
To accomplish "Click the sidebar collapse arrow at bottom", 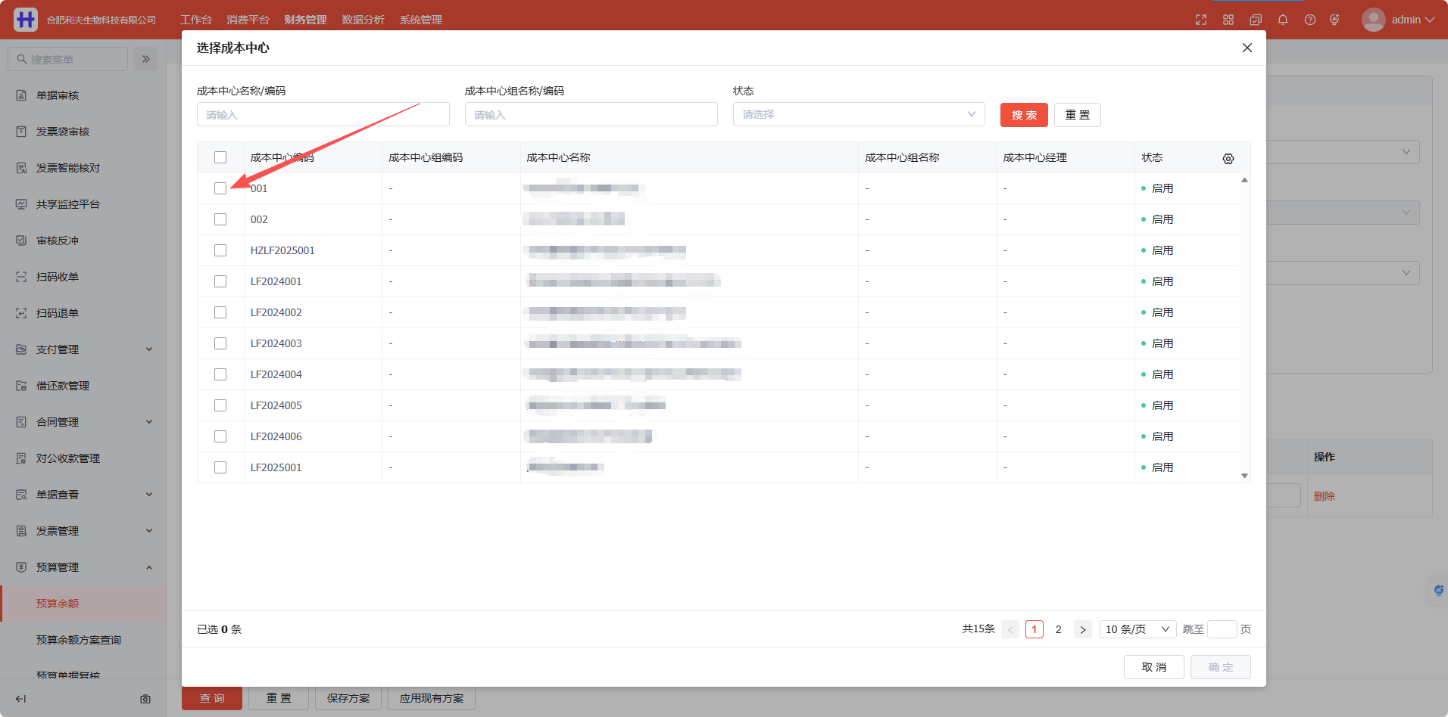I will (x=21, y=699).
